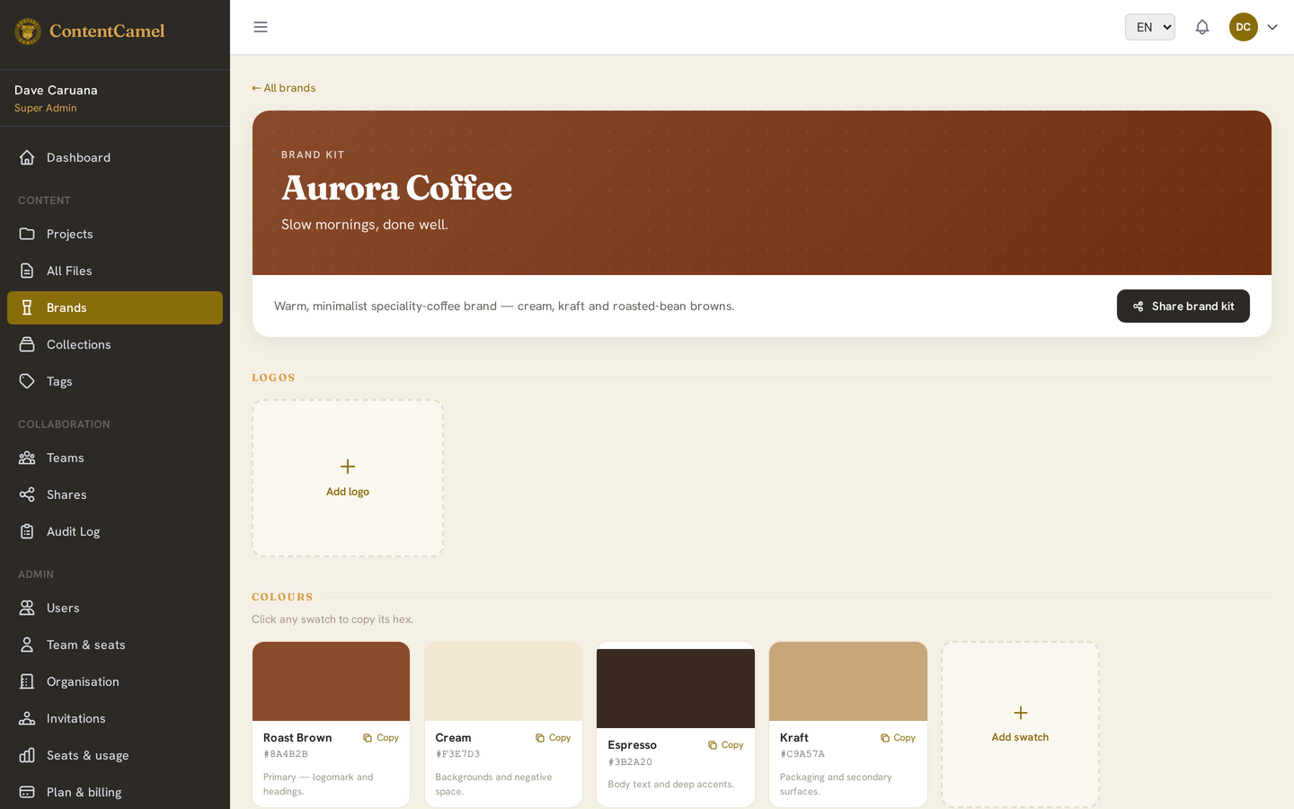Toggle sidebar with the hamburger menu icon

pos(261,27)
